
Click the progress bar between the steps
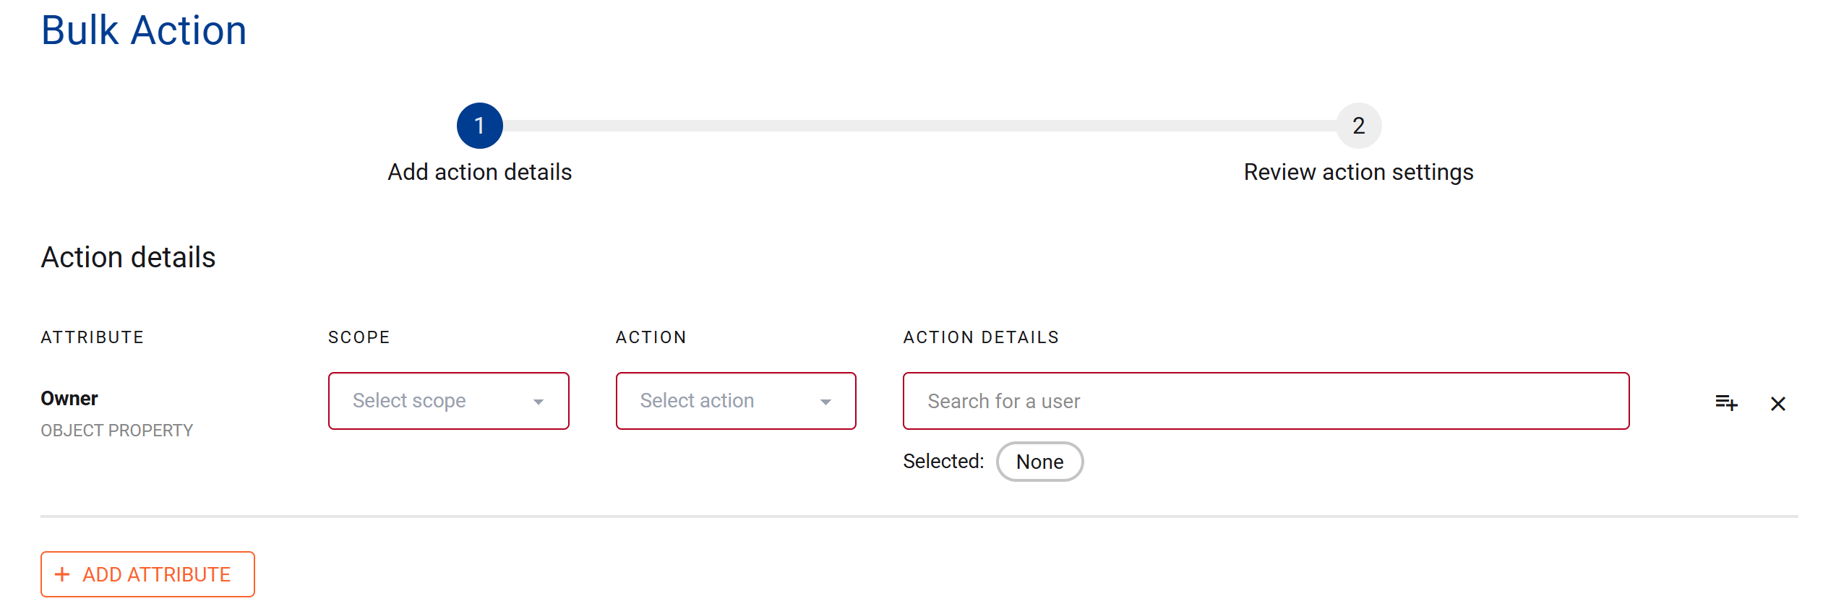[918, 126]
